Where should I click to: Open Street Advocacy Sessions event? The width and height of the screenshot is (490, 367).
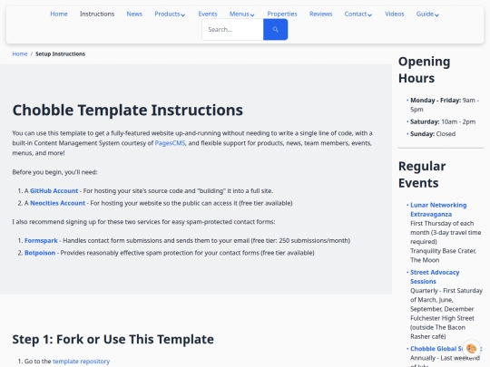click(435, 276)
